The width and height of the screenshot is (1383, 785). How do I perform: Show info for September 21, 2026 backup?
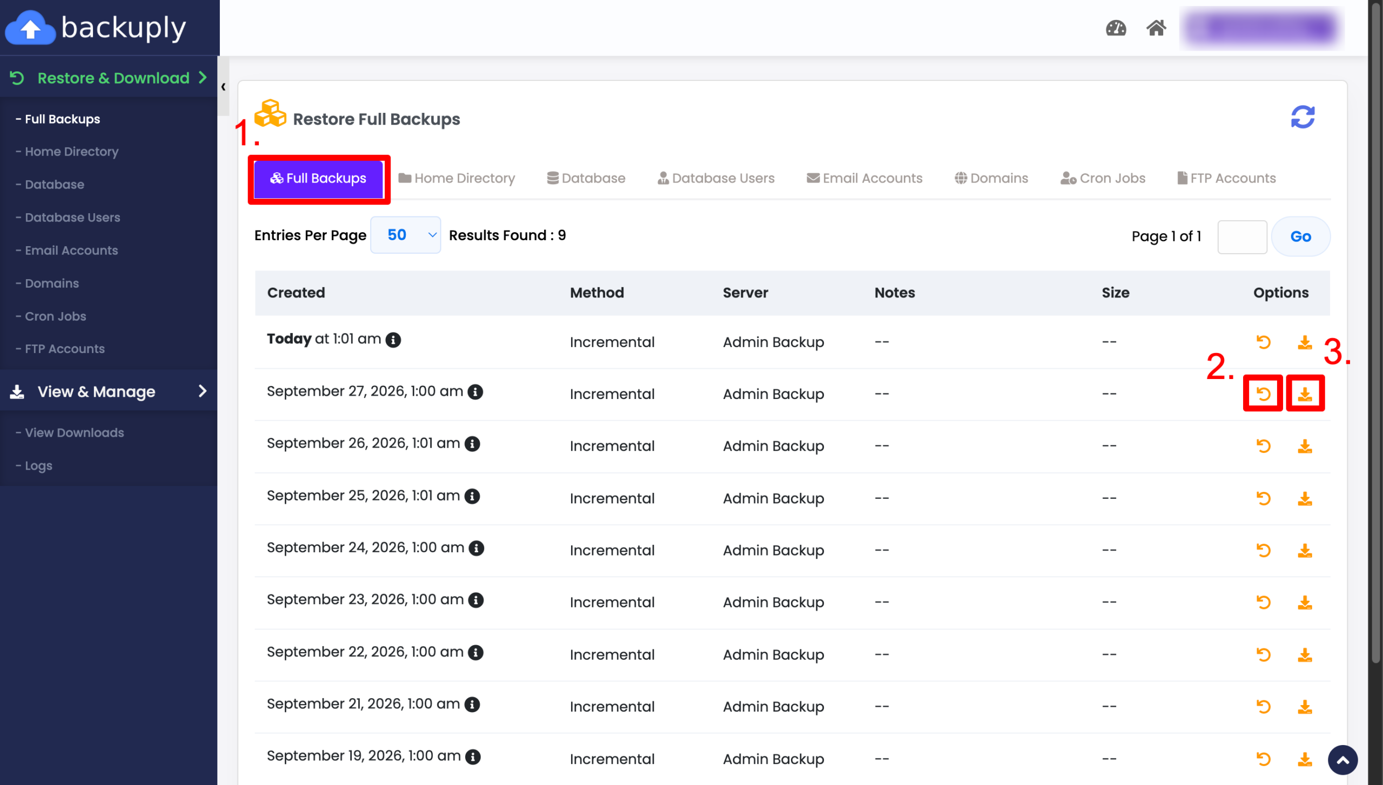pyautogui.click(x=472, y=705)
